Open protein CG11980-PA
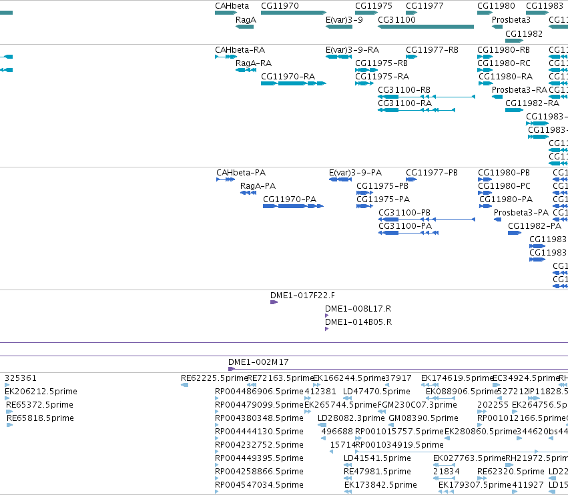Viewport: 568px width, 495px height. click(485, 206)
